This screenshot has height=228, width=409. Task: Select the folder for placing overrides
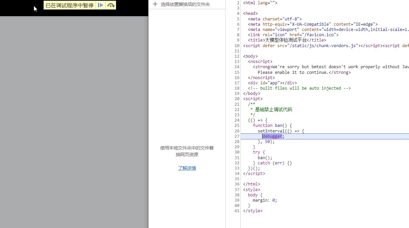pyautogui.click(x=185, y=4)
